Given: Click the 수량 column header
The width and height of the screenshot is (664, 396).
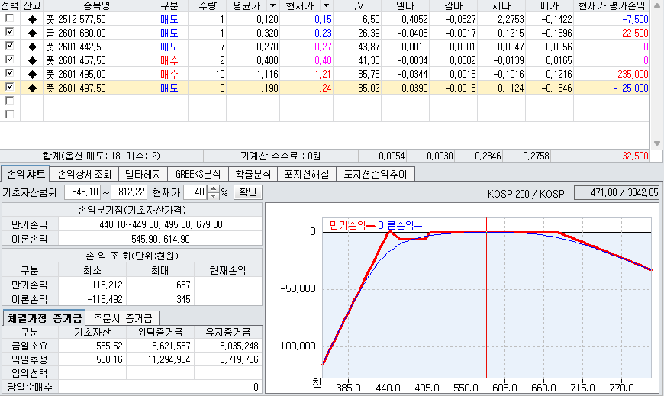Looking at the screenshot, I should [x=207, y=5].
